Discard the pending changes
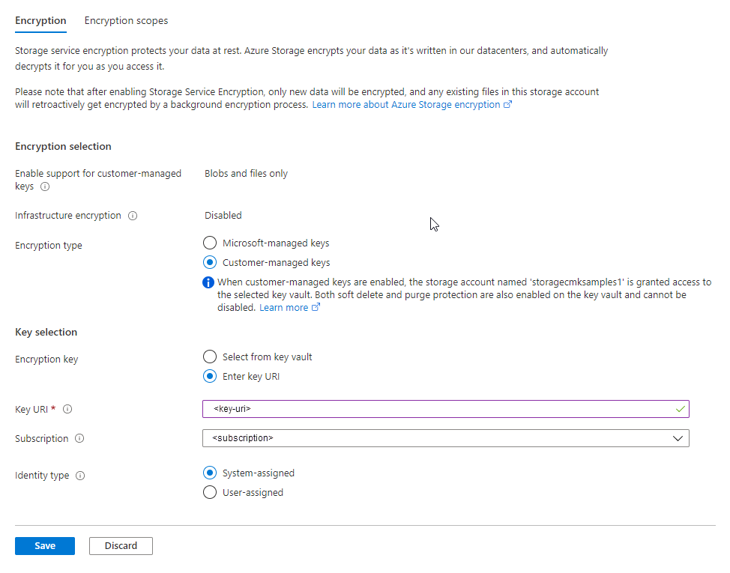The height and width of the screenshot is (573, 730). pos(121,545)
